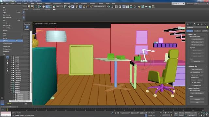Viewport: 209px width, 117px height.
Task: Click the Reset Pivot button
Action: pyautogui.click(x=197, y=61)
